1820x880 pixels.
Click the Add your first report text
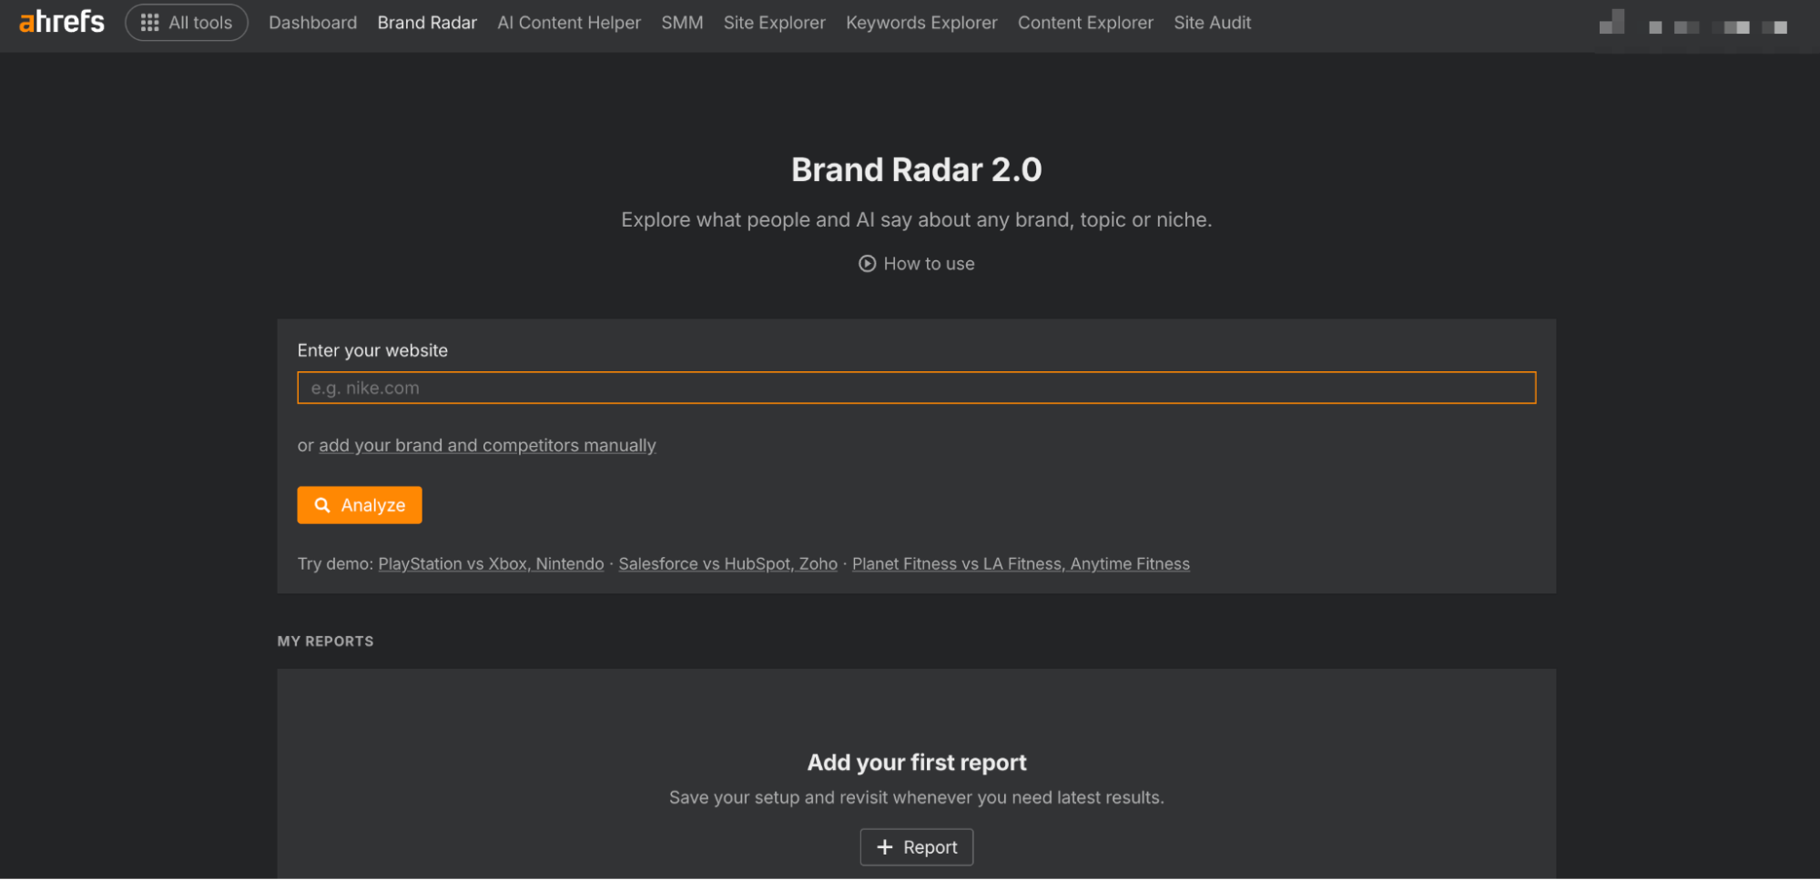(916, 763)
